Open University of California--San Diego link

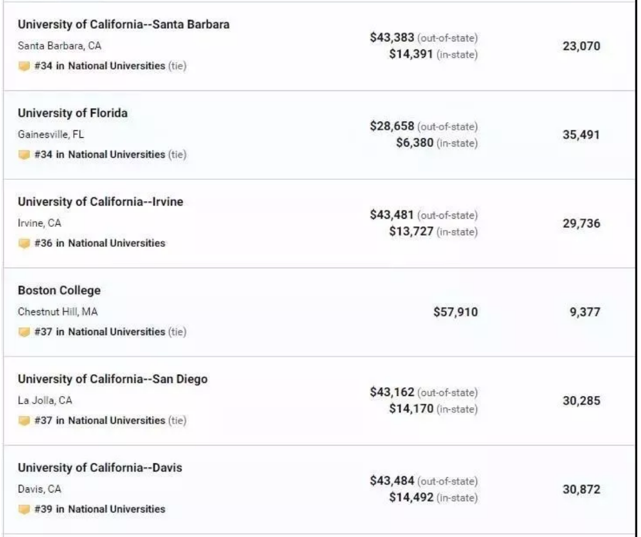coord(112,379)
